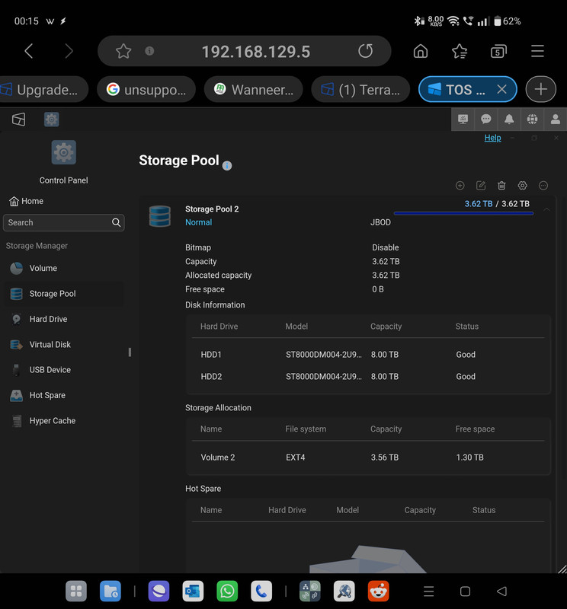
Task: Open the Phone app in dock
Action: click(261, 591)
